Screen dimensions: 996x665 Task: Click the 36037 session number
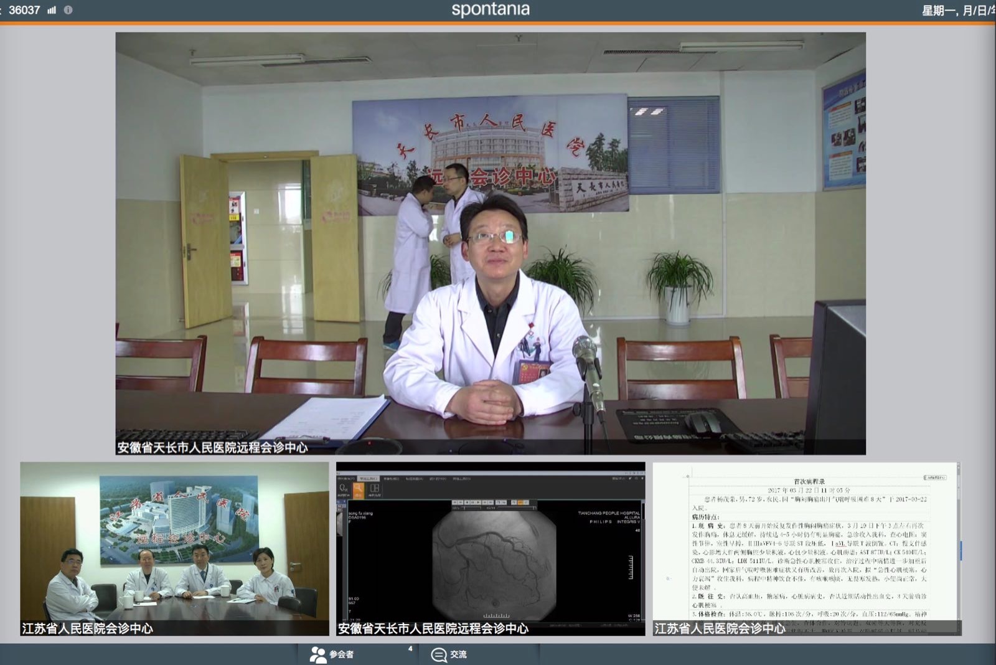(x=24, y=10)
